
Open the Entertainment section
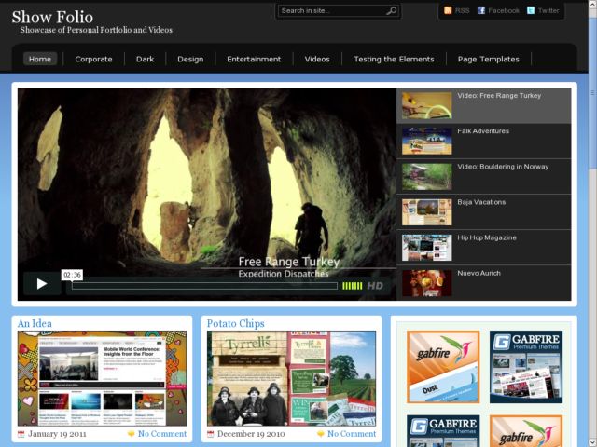(254, 59)
